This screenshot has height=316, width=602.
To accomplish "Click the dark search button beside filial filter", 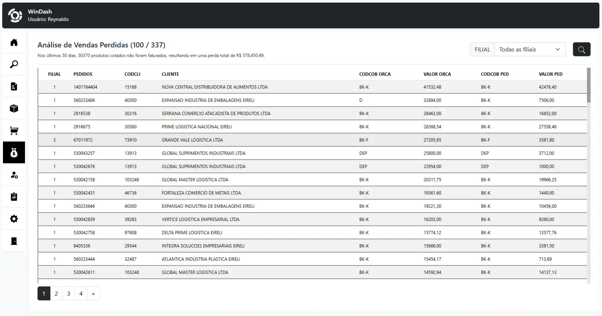I will pyautogui.click(x=581, y=49).
